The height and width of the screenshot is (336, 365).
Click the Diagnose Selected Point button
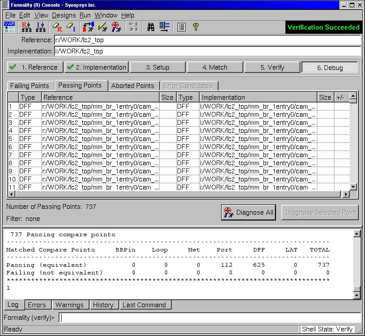[320, 212]
